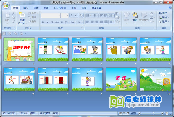This screenshot has width=174, height=117.
Task: Click the language 中文(简体,中国) indicator
Action: point(49,114)
